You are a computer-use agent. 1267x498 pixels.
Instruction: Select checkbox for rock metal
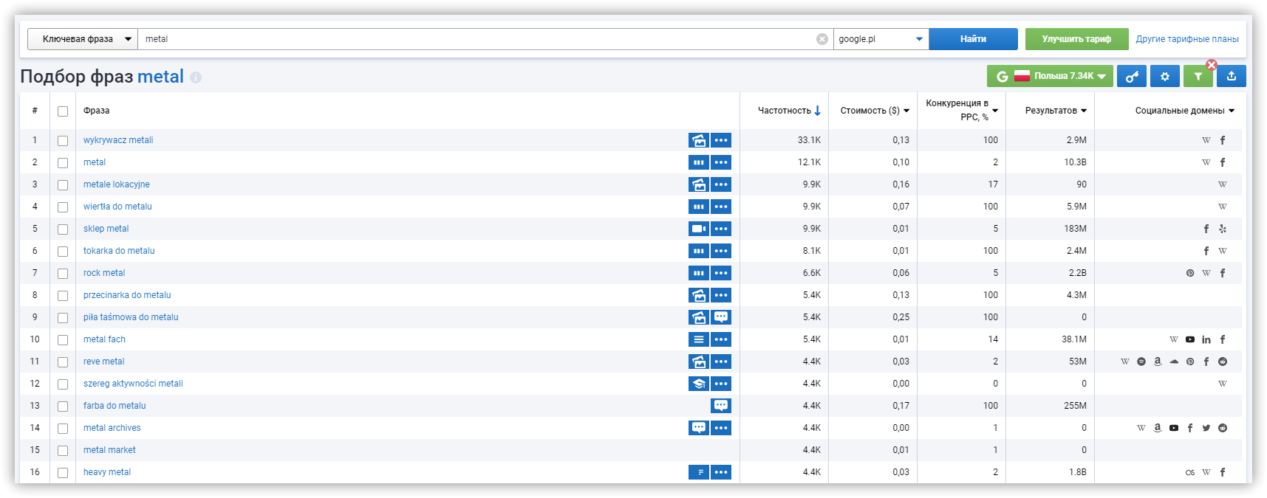click(63, 274)
